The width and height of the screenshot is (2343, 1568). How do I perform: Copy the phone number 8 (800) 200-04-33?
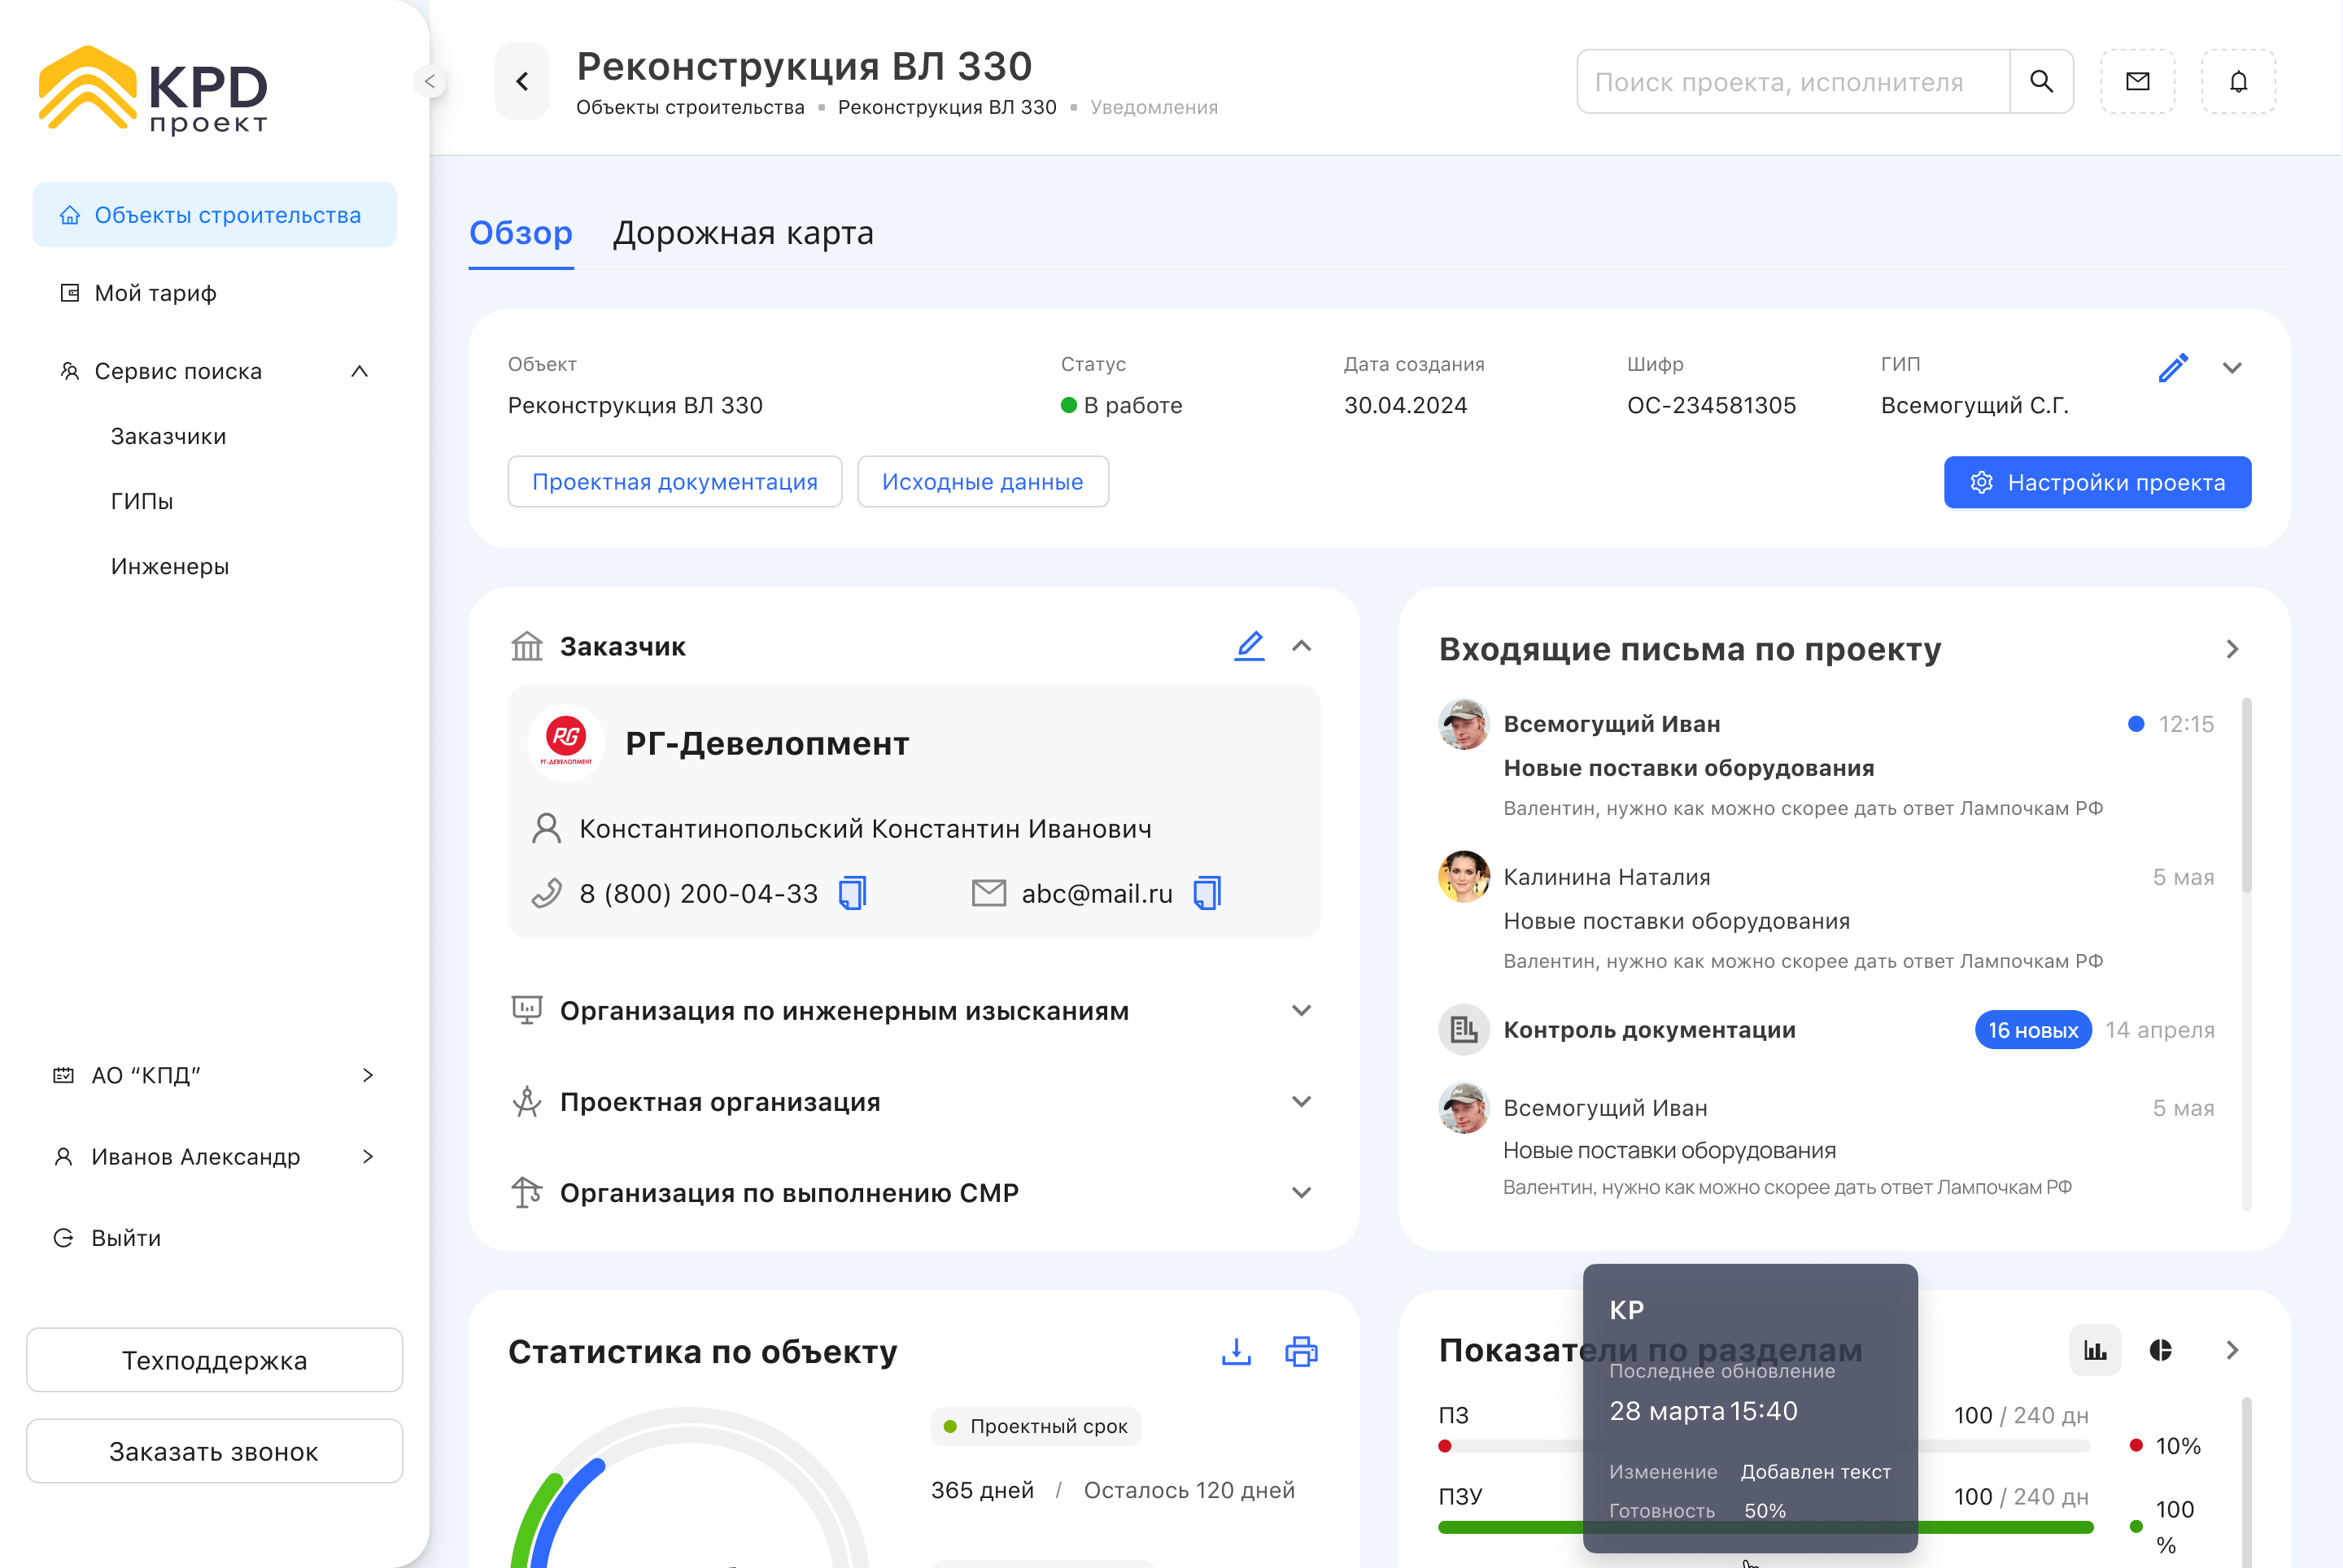[x=853, y=893]
